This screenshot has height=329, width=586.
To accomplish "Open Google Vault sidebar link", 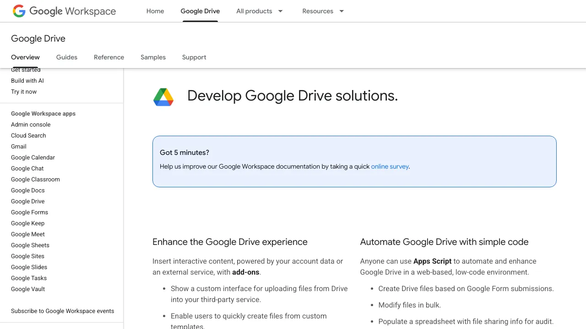I will pos(28,289).
